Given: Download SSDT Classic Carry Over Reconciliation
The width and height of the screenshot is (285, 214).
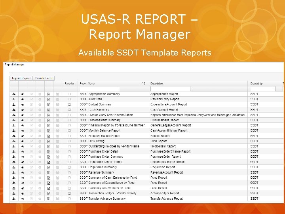Looking at the screenshot, I should point(14,115).
